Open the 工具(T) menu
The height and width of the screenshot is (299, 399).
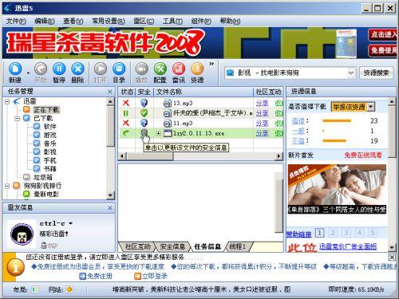pos(172,21)
